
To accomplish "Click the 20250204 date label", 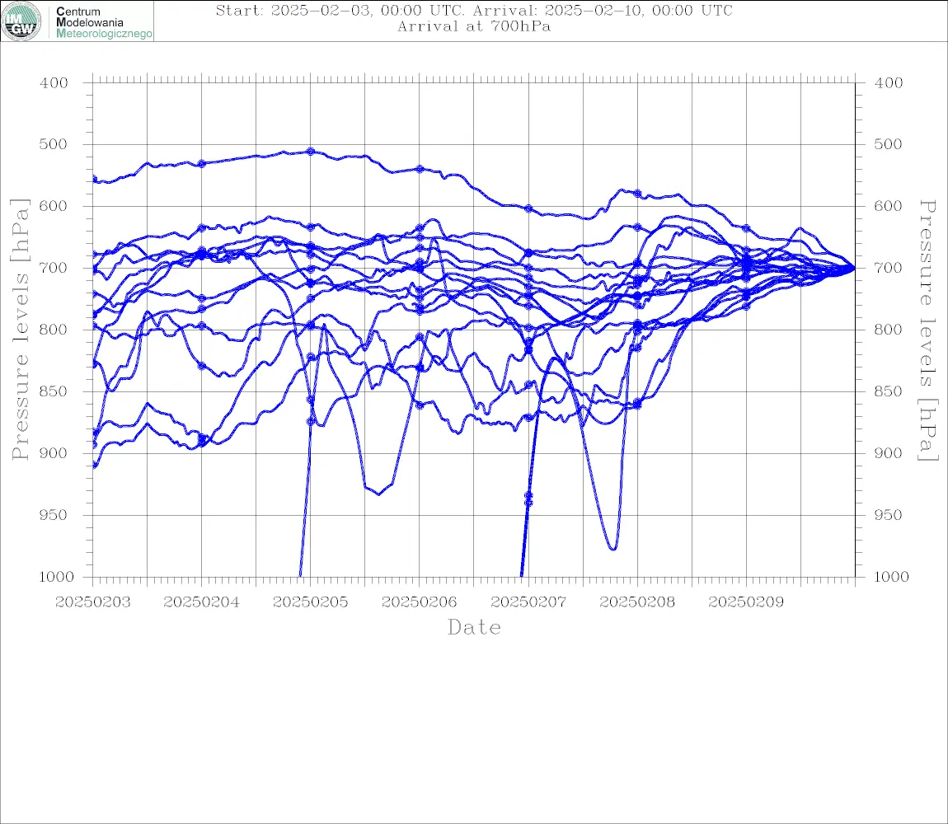I will coord(201,602).
